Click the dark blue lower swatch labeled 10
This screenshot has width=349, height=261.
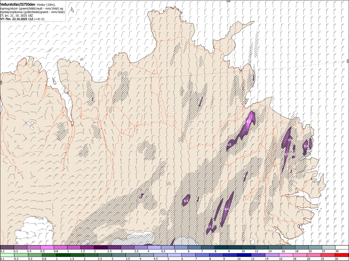click(244, 255)
